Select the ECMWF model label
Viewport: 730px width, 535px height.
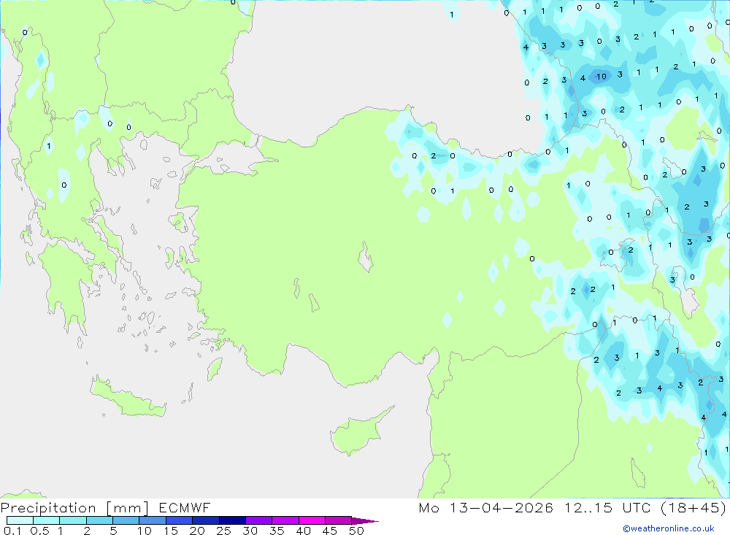point(185,507)
